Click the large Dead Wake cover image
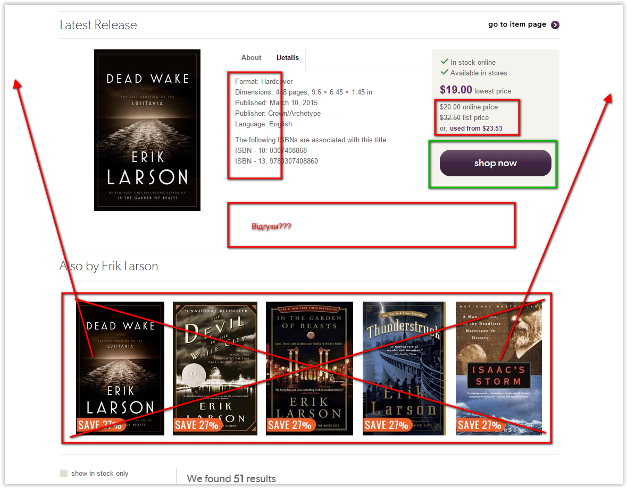The width and height of the screenshot is (627, 488). tap(147, 130)
